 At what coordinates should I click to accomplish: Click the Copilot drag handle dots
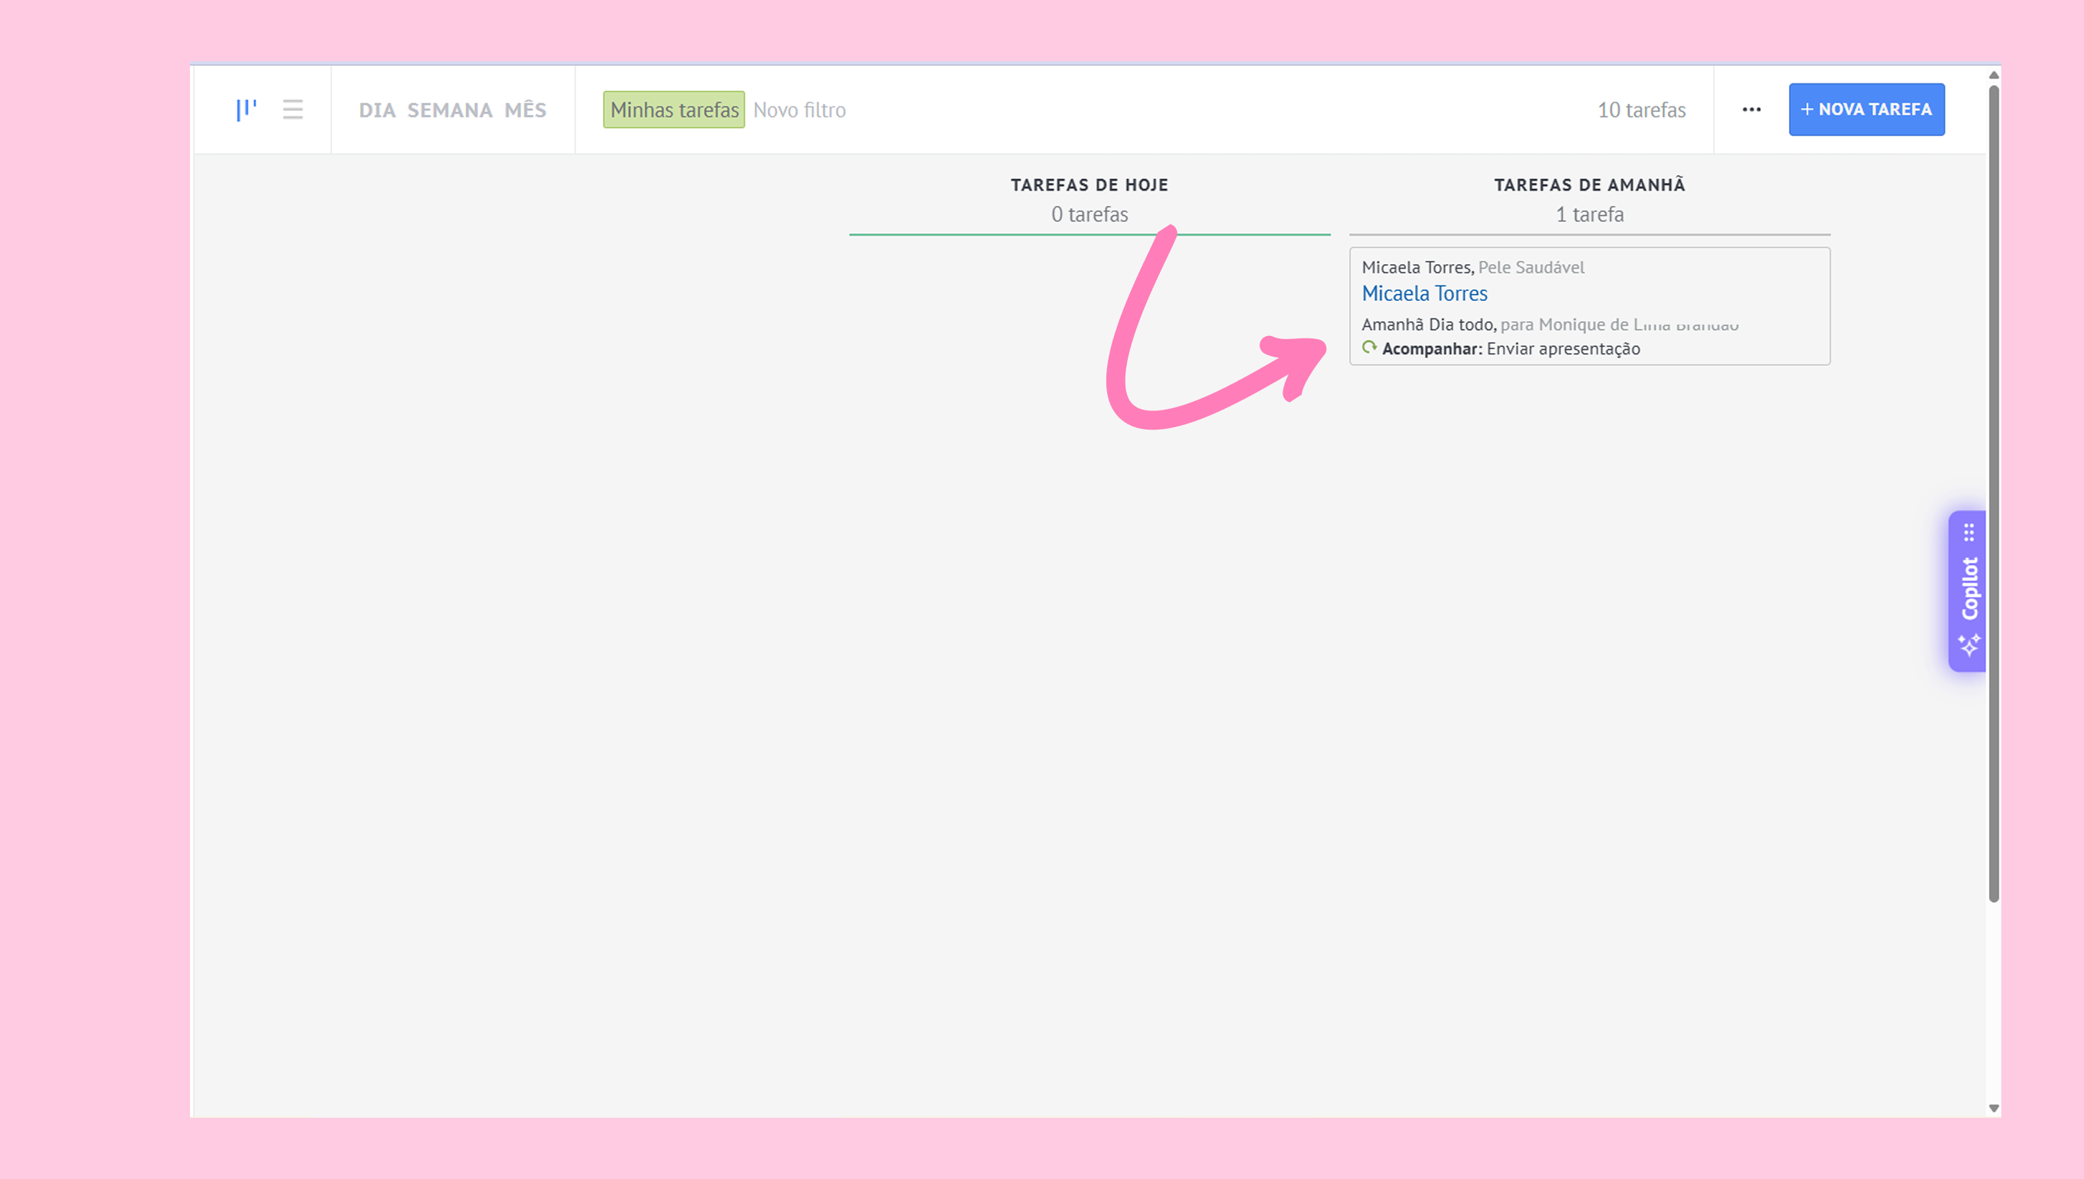(1969, 532)
